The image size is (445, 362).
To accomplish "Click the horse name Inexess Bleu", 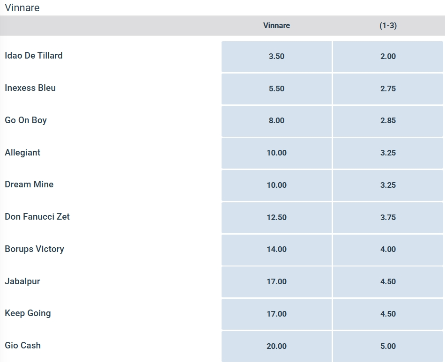I will coord(30,88).
